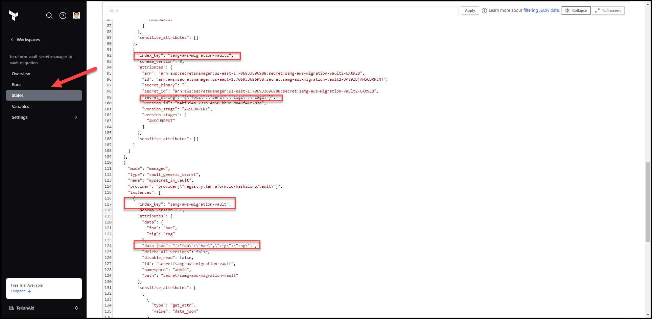Click the Upgrade link for the free trial
The height and width of the screenshot is (319, 652).
(18, 291)
